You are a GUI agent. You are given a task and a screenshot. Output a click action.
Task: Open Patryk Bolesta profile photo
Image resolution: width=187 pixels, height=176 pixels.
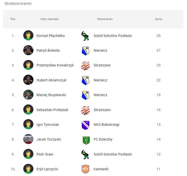point(28,50)
